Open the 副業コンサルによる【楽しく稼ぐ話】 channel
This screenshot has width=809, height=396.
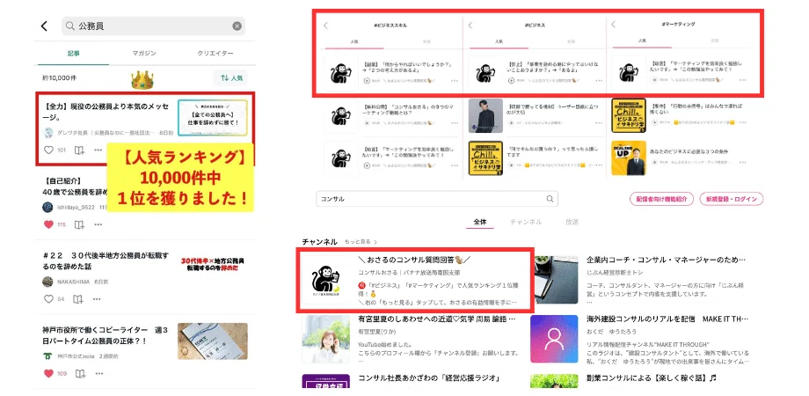click(x=652, y=378)
